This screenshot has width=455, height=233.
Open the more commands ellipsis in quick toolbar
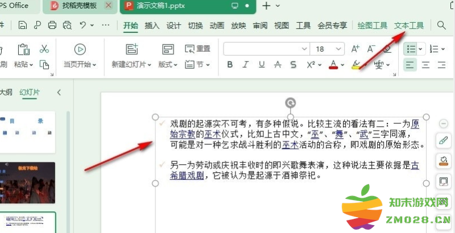point(106,25)
